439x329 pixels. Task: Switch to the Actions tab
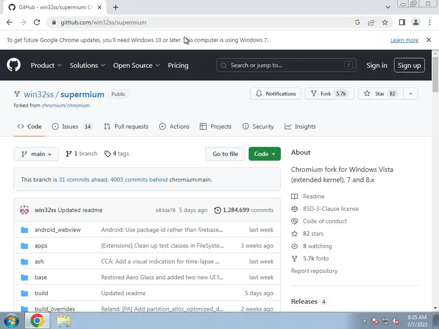click(x=174, y=126)
